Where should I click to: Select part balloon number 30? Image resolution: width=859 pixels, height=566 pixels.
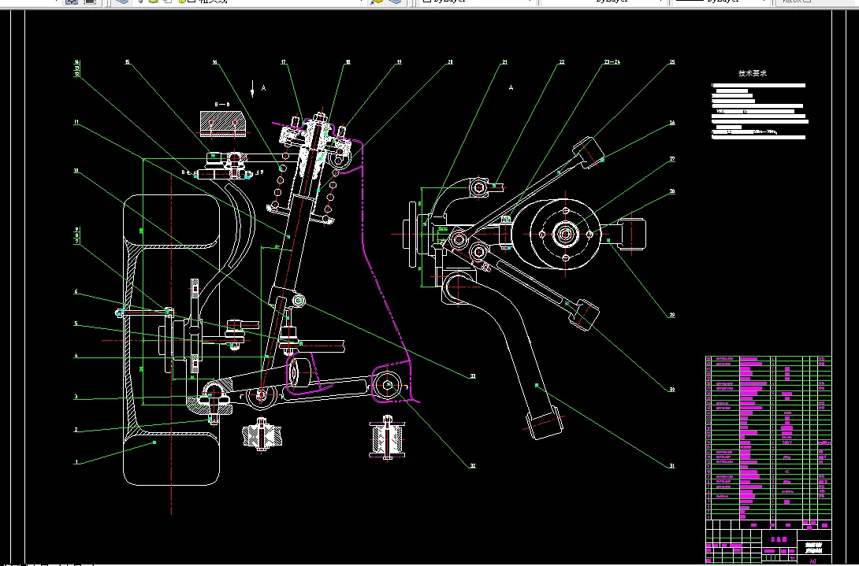tap(672, 390)
